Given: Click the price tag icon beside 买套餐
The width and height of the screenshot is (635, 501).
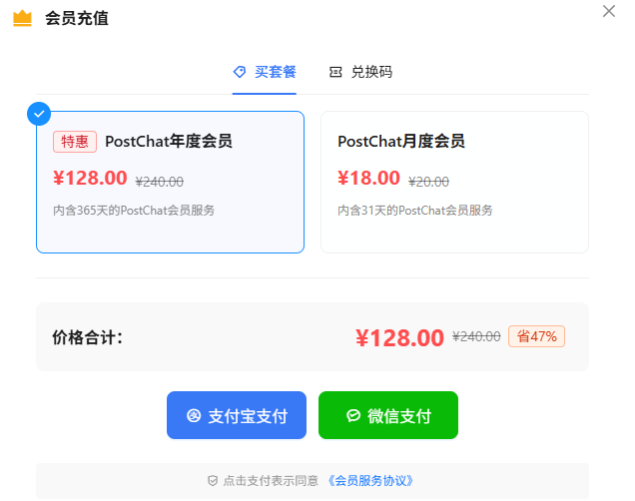Looking at the screenshot, I should 240,72.
